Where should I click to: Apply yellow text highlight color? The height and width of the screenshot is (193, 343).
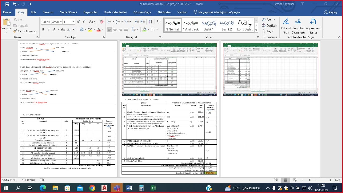pos(90,29)
